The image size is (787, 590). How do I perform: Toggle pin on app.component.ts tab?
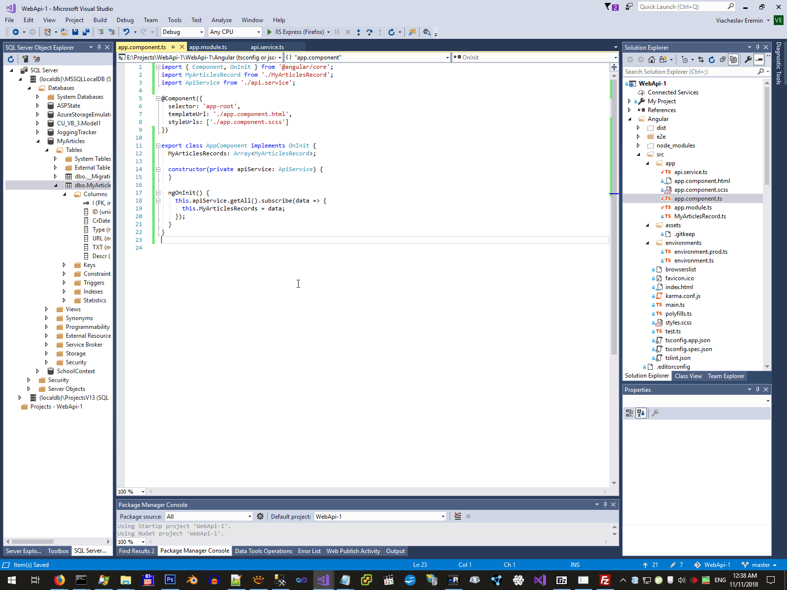click(173, 47)
